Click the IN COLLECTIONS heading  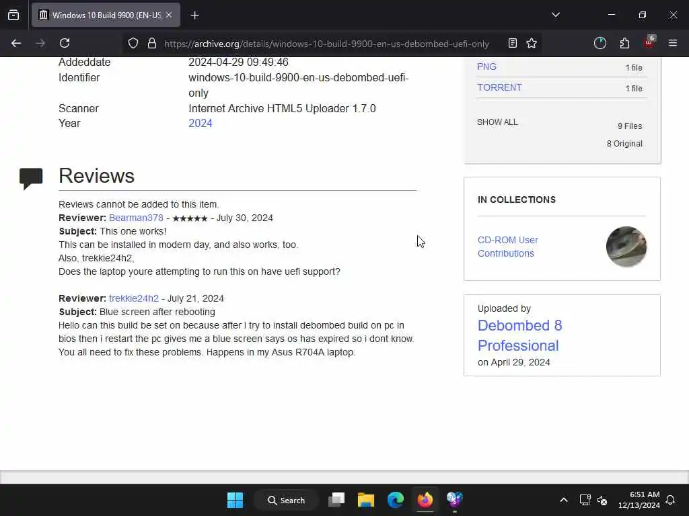tap(517, 200)
